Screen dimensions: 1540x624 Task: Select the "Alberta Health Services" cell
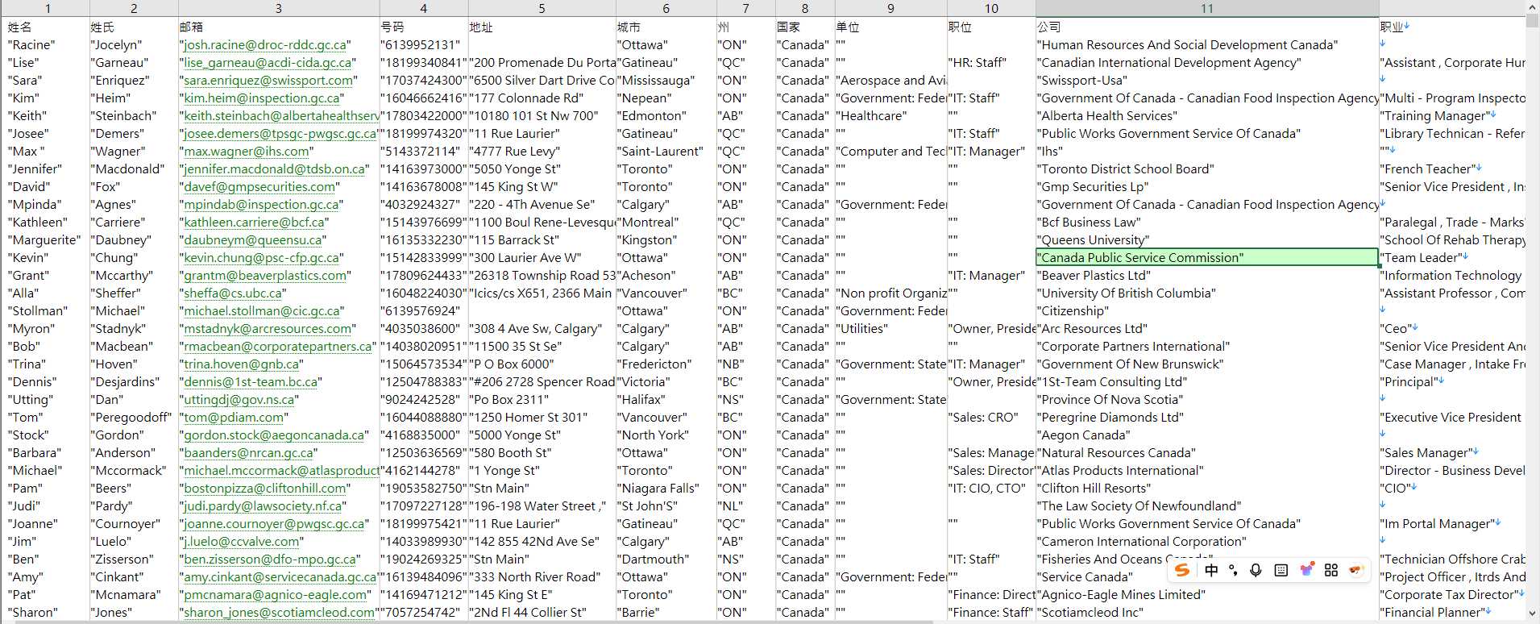click(x=1207, y=116)
